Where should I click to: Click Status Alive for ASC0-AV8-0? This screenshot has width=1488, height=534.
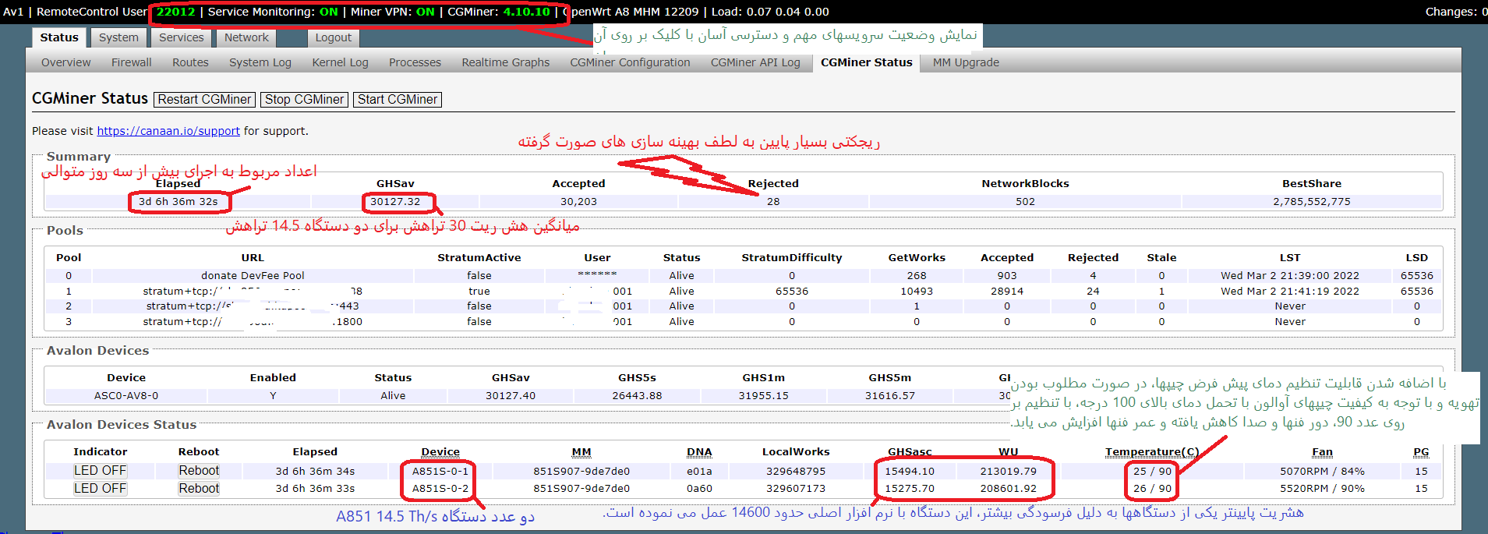[393, 395]
